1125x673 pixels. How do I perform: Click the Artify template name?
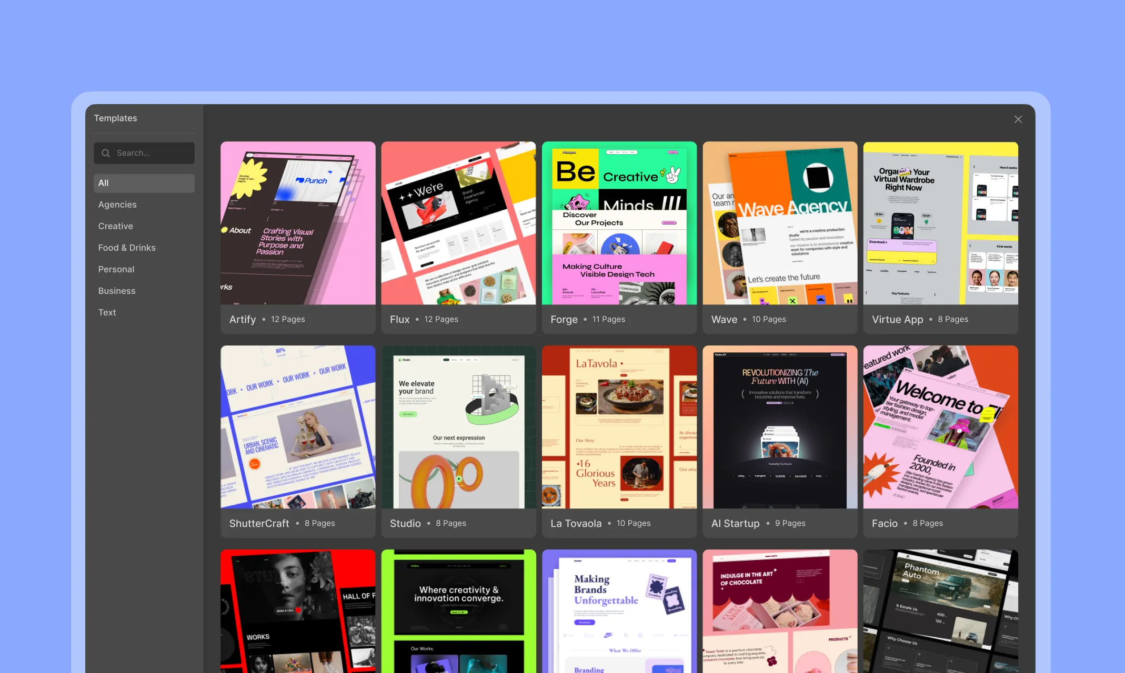(243, 319)
